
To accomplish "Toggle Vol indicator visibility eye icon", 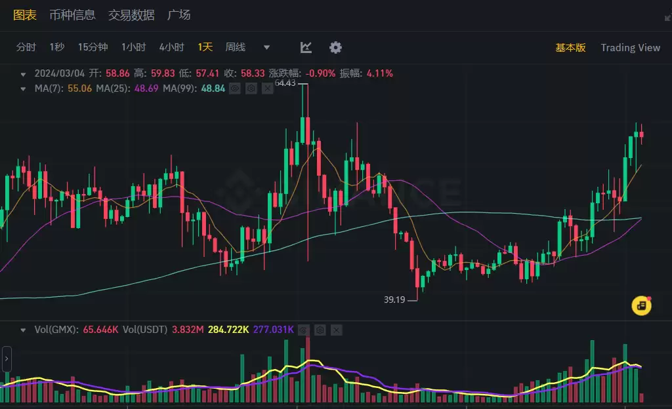I will [x=303, y=330].
